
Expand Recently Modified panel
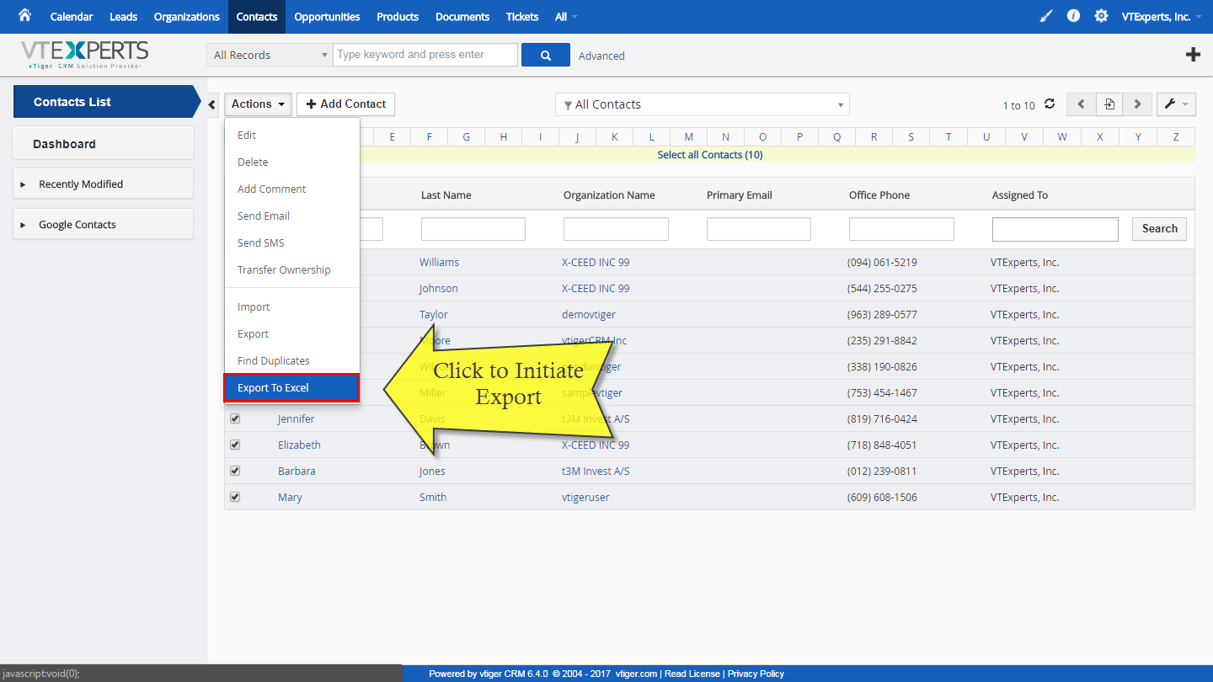pos(103,184)
